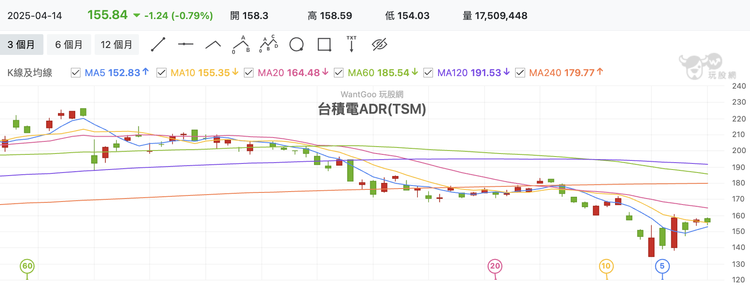Viewport: 750px width, 288px height.
Task: Click the K線及均線 label
Action: click(x=30, y=73)
